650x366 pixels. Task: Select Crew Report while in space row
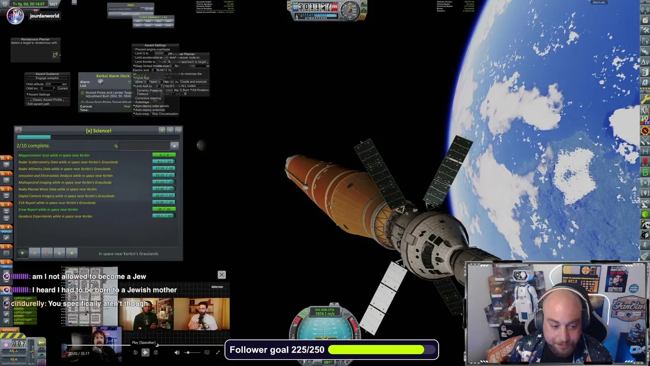[x=96, y=209]
